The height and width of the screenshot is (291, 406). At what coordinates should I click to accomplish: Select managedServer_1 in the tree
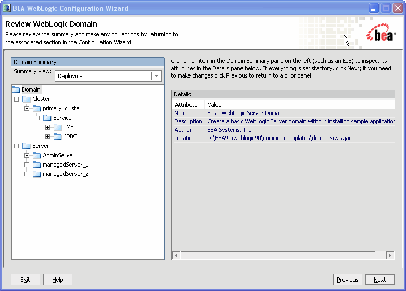click(x=66, y=165)
